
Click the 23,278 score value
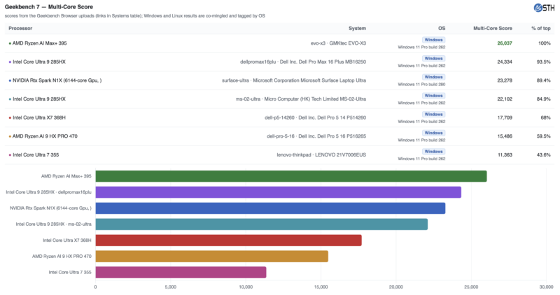click(505, 80)
